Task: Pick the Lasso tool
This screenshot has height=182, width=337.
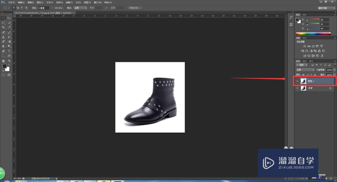Action: click(3, 23)
